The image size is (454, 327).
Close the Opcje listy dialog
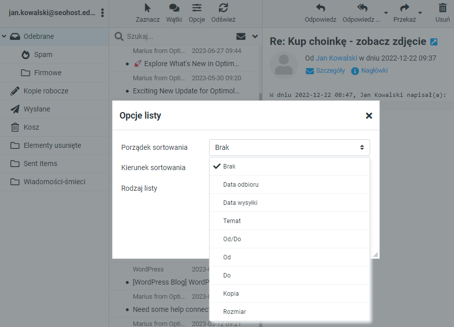click(x=369, y=116)
